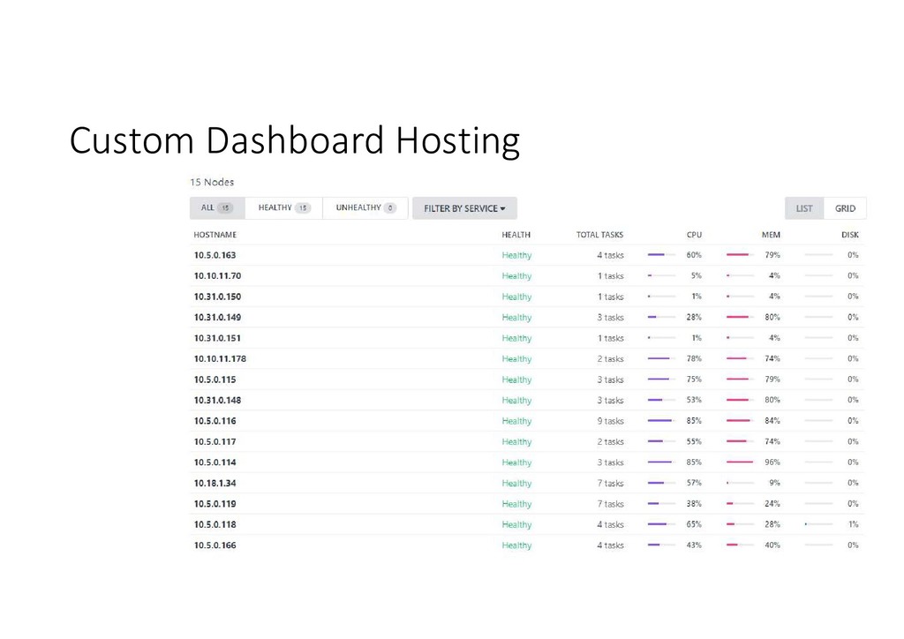Viewport: 904px width, 639px height.
Task: Open node 10.5.0.163
Action: [215, 255]
